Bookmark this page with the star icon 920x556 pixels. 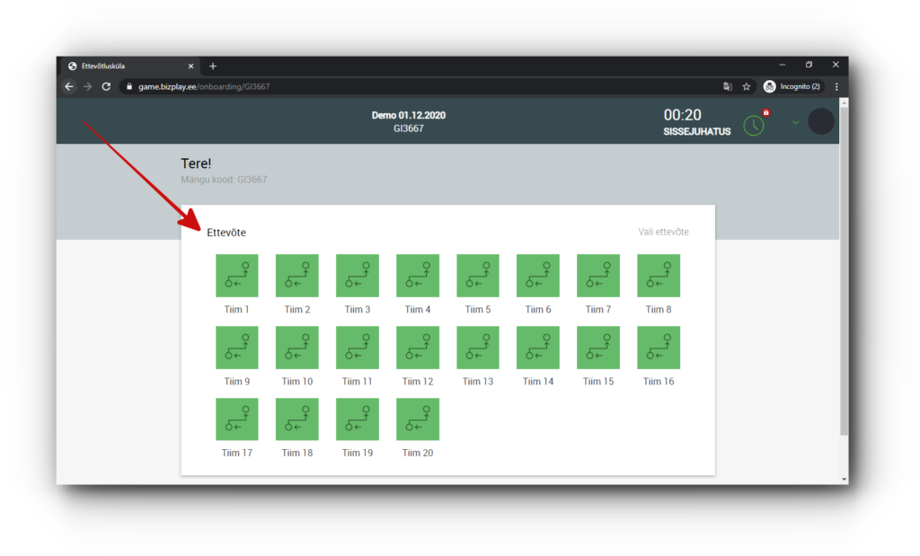click(746, 86)
